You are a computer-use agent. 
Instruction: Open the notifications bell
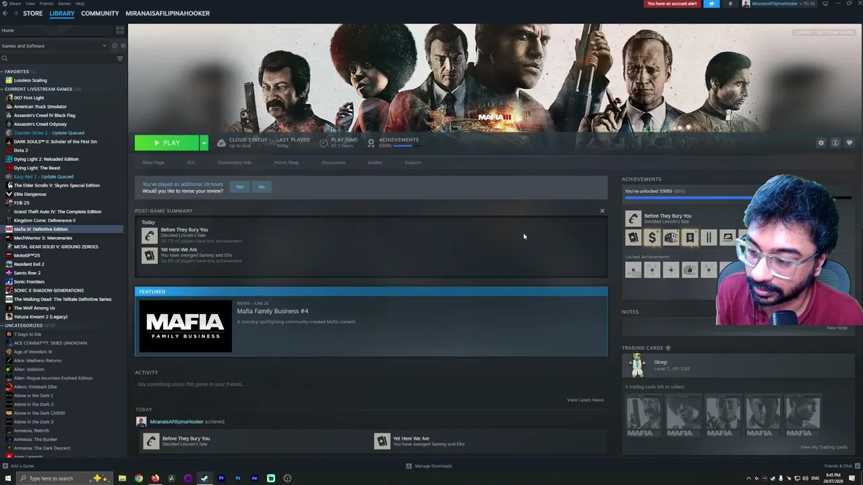(x=730, y=4)
